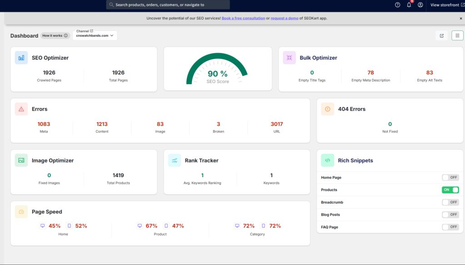Turn off Products rich snippets toggle
Screen dimensions: 465x265
[450, 190]
